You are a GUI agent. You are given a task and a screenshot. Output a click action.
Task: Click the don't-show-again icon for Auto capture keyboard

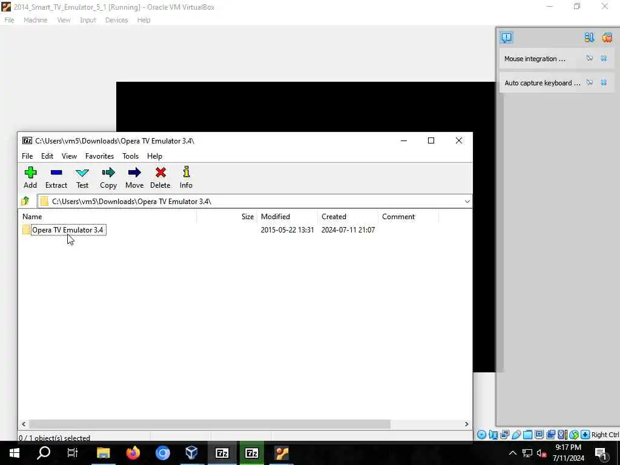(590, 82)
